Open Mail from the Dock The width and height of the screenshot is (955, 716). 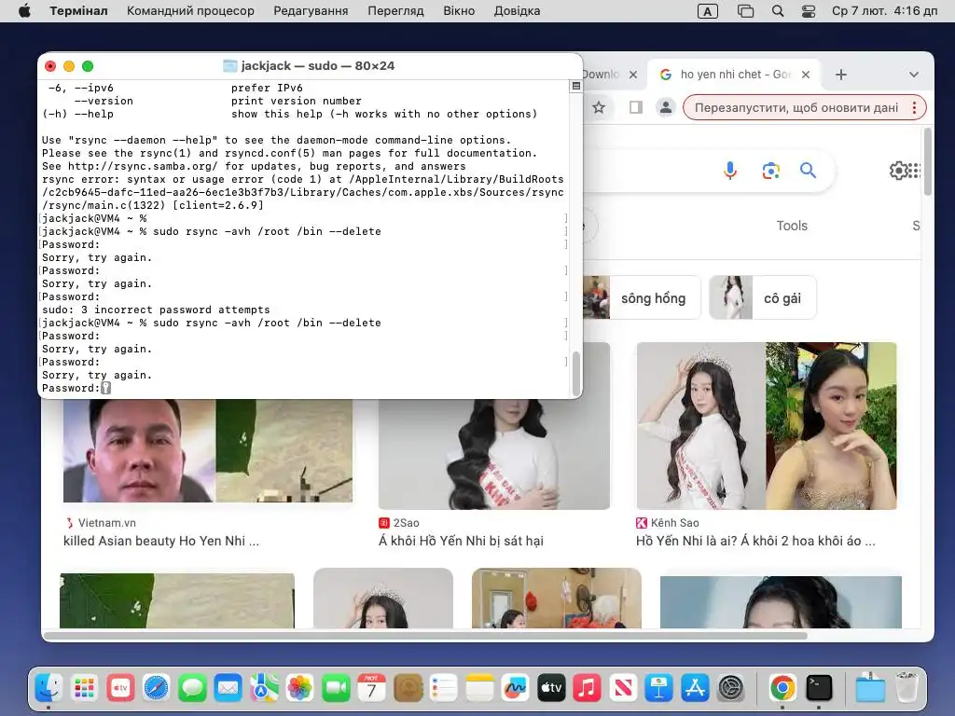tap(228, 688)
